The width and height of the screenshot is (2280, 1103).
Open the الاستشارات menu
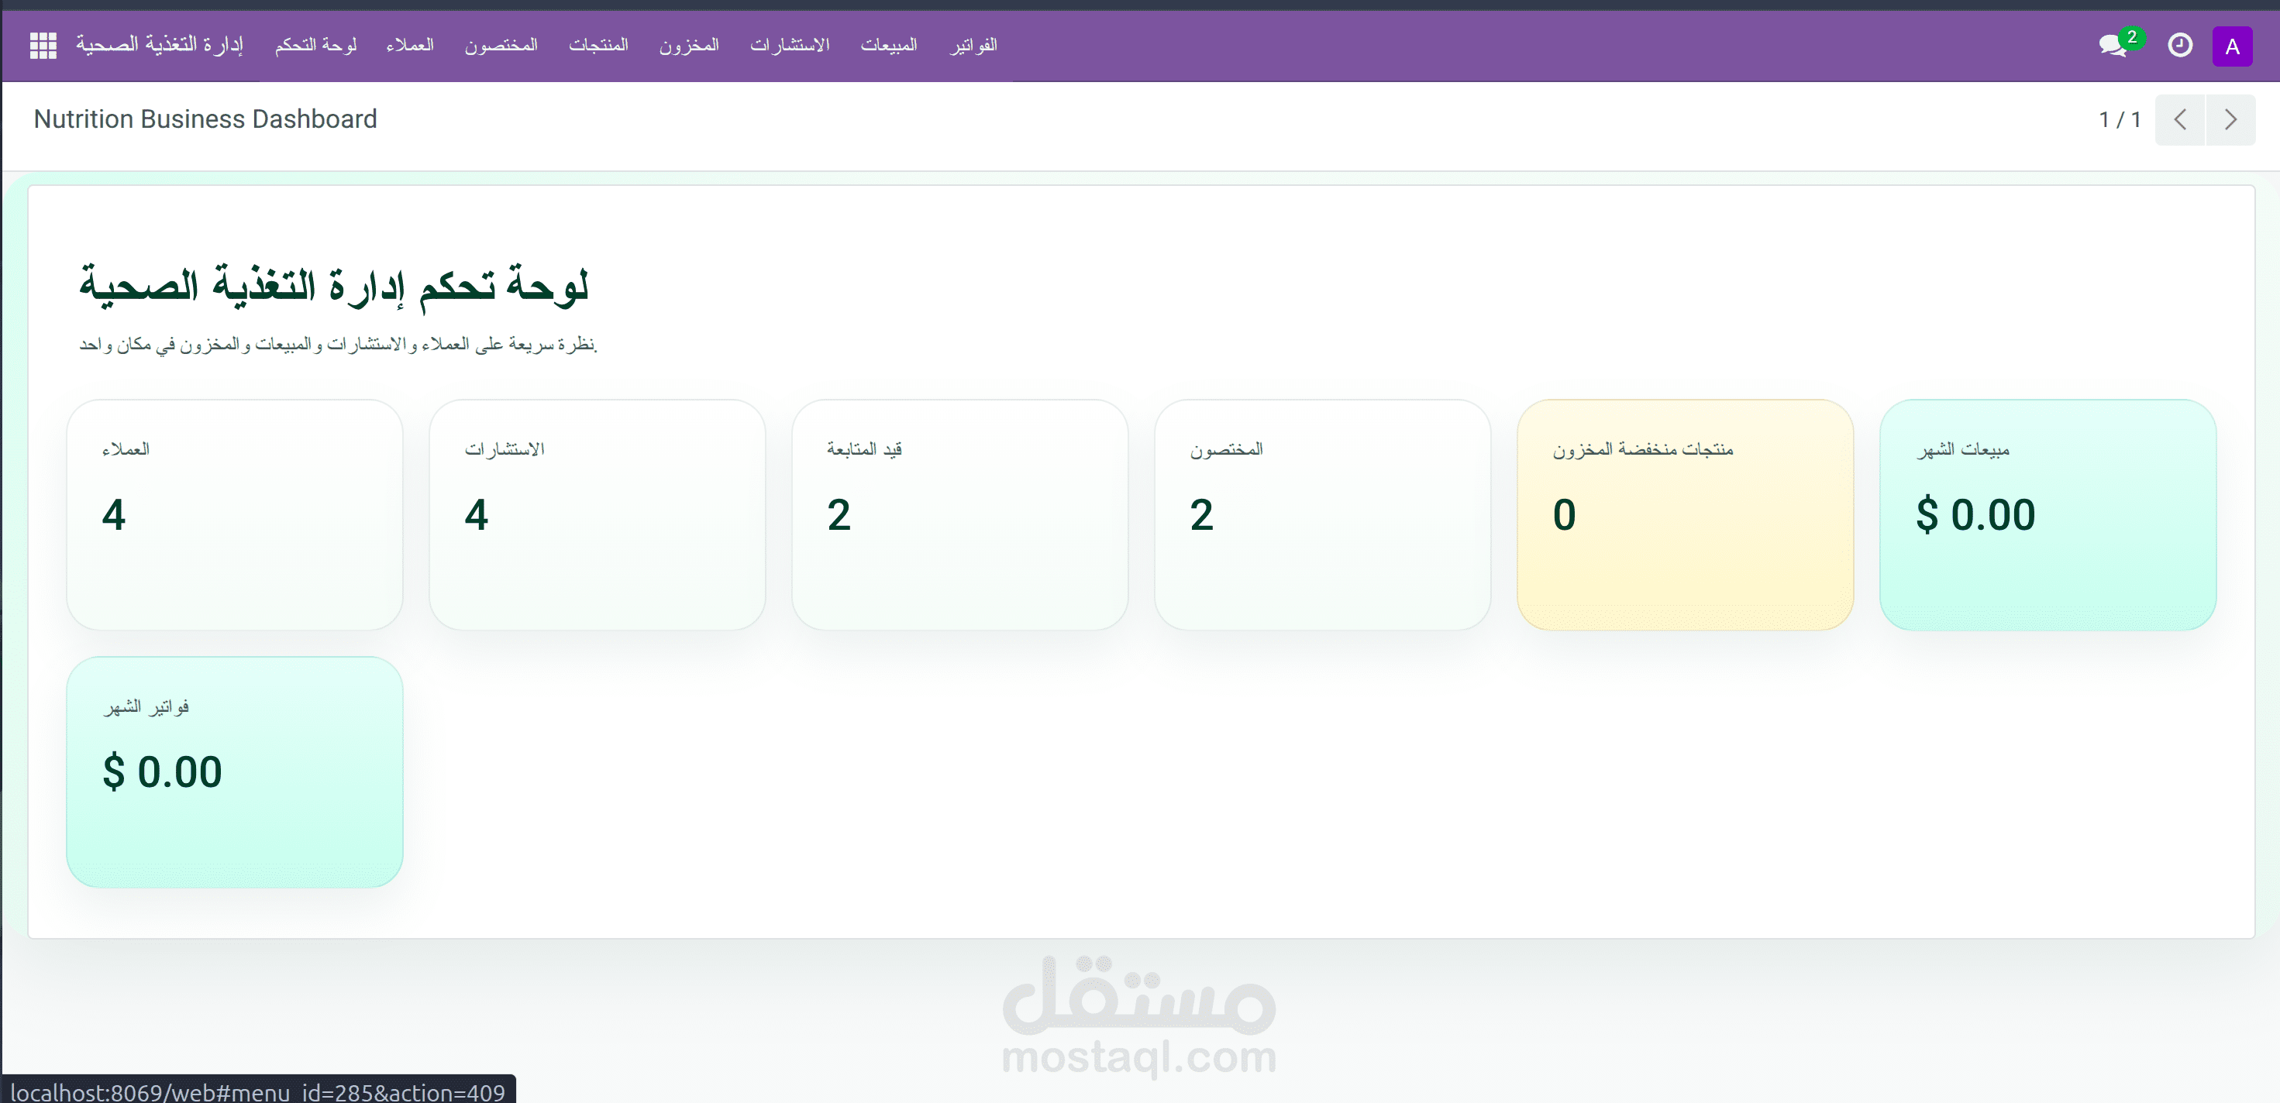coord(790,45)
